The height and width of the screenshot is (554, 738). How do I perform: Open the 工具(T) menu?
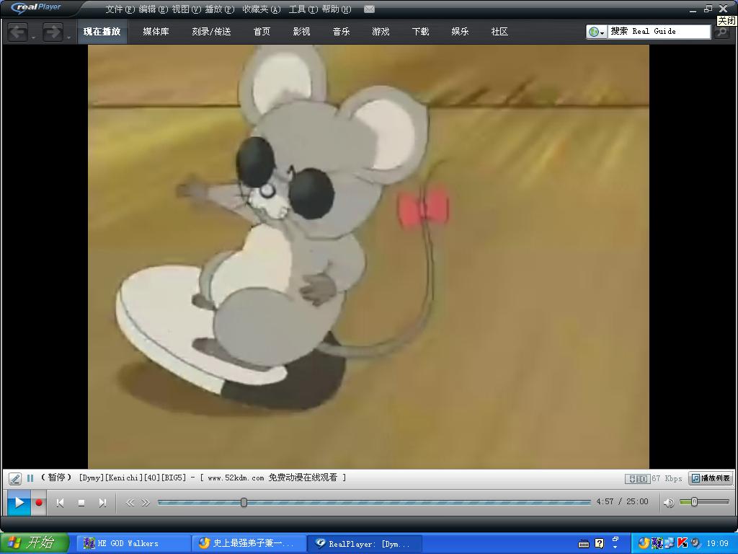(303, 9)
